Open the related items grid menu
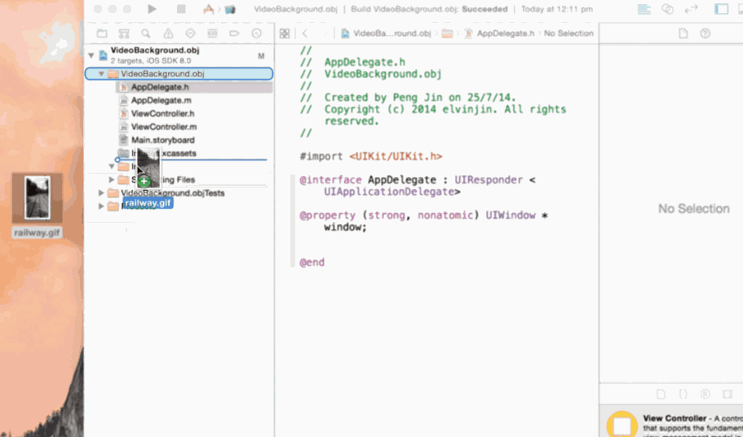 point(284,33)
